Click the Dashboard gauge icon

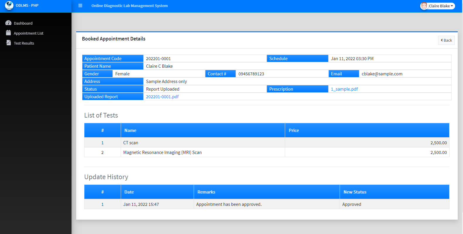(8, 23)
